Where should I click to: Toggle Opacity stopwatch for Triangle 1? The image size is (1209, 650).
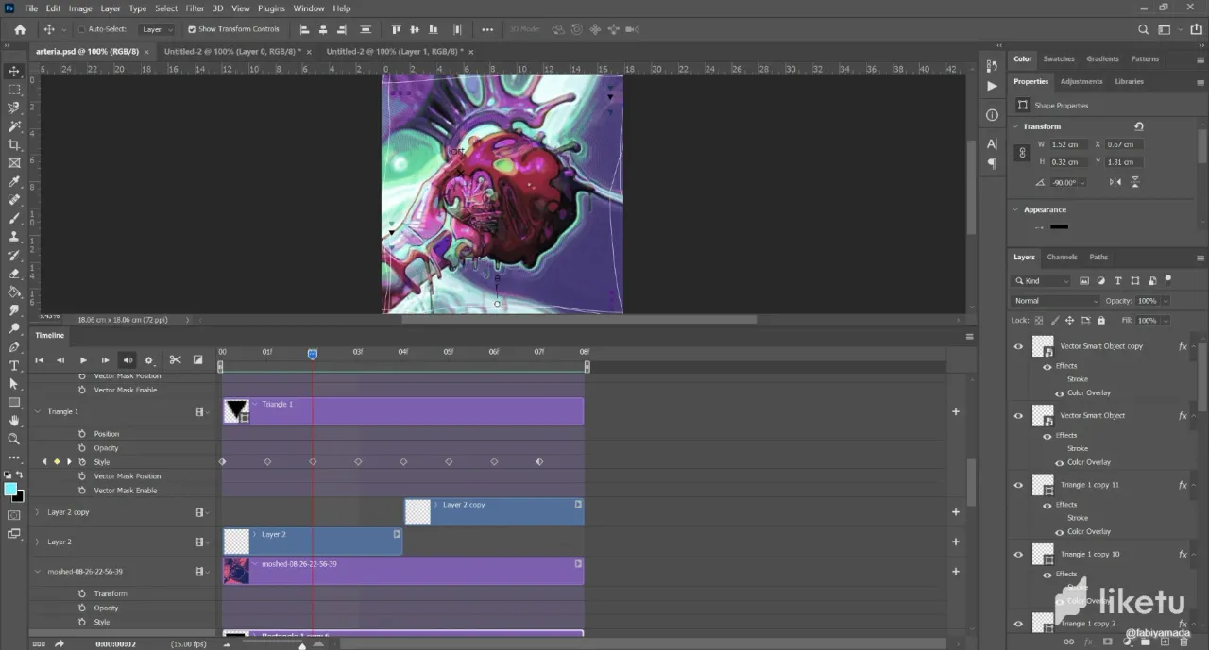tap(82, 448)
